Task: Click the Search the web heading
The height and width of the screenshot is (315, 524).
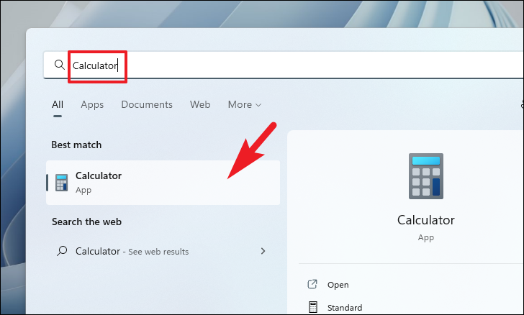Action: point(86,222)
